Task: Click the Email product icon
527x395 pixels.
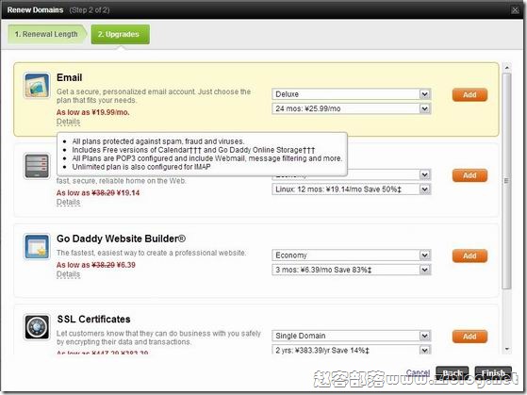Action: coord(37,86)
